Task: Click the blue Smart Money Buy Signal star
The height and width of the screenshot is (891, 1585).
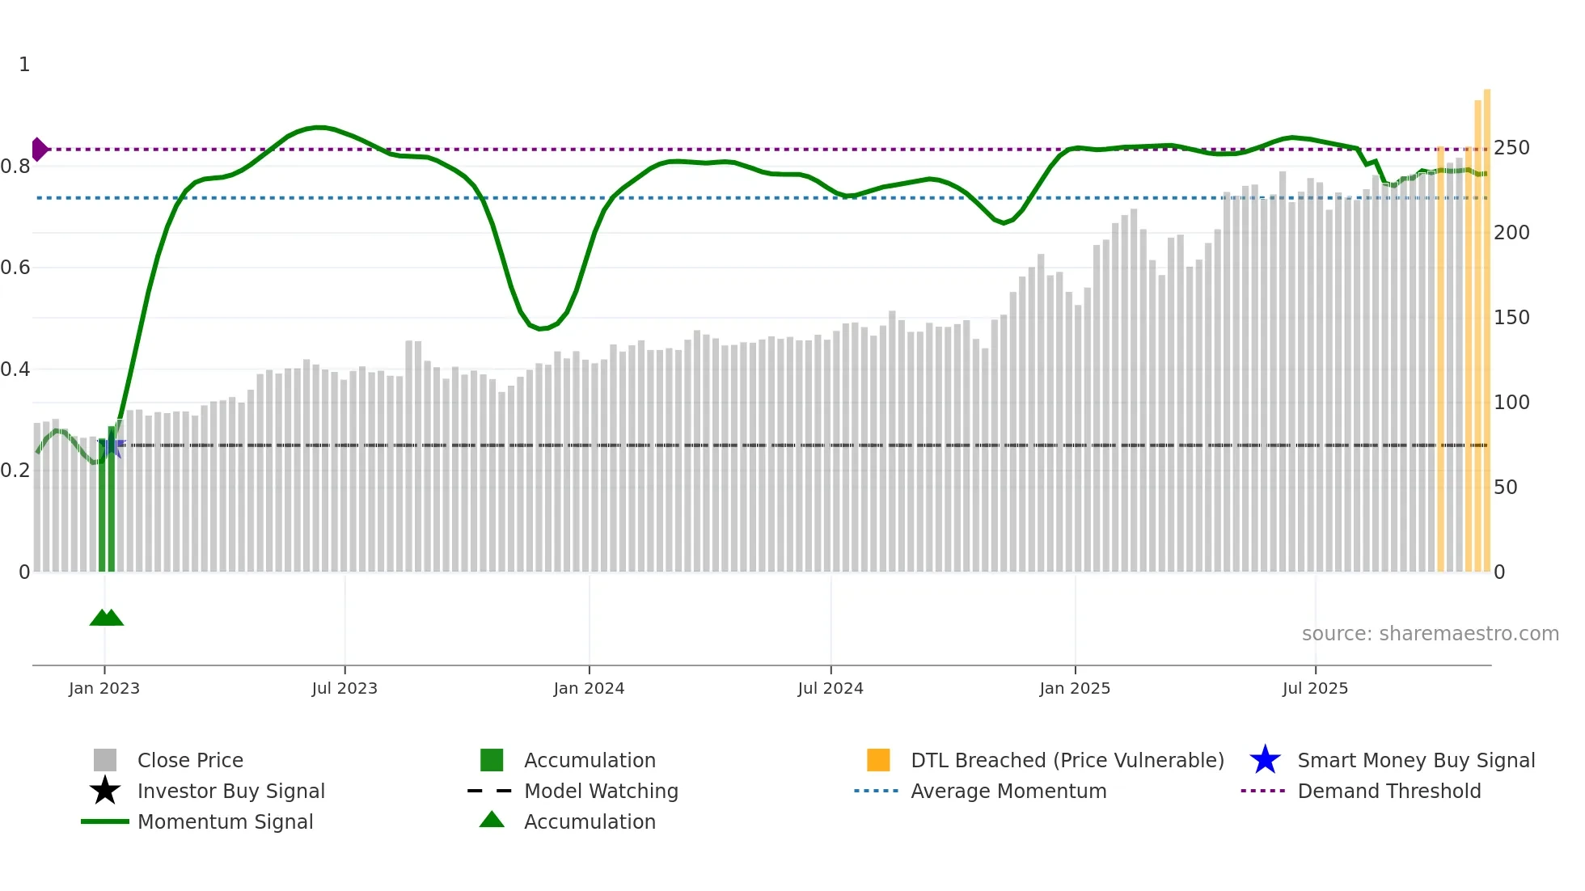Action: pos(1265,760)
